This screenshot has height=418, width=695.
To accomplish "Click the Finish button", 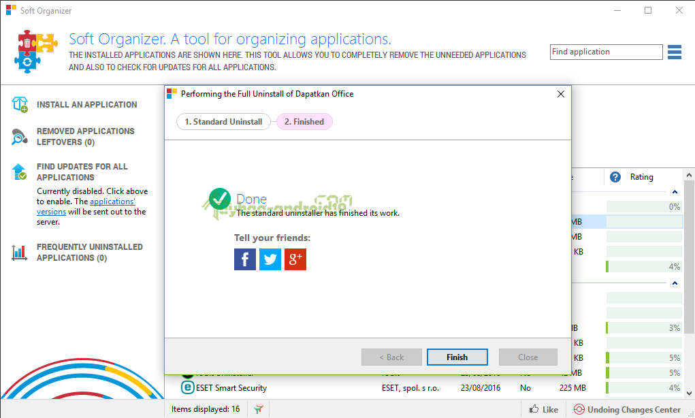I will point(457,357).
